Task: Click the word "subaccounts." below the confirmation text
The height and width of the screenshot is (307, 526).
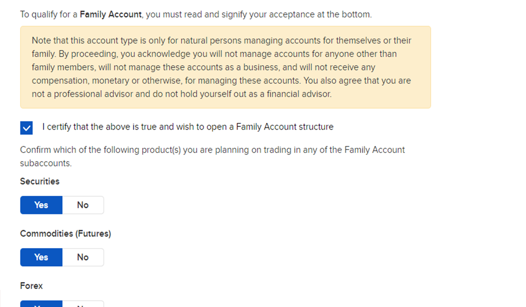Action: click(x=46, y=163)
